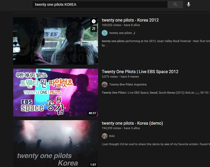Add Korea 2012 video to queue
The image size is (210, 167).
click(x=94, y=29)
